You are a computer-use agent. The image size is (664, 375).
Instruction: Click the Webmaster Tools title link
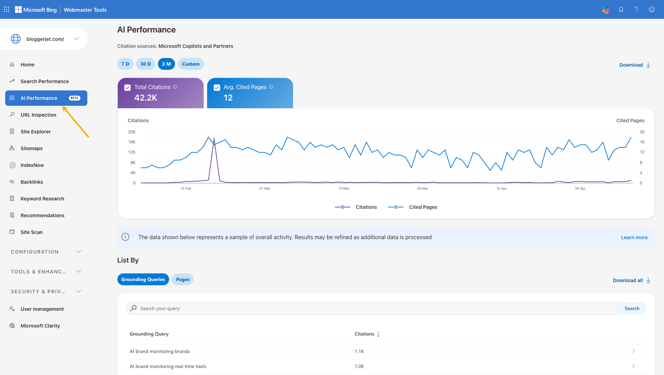[x=85, y=10]
